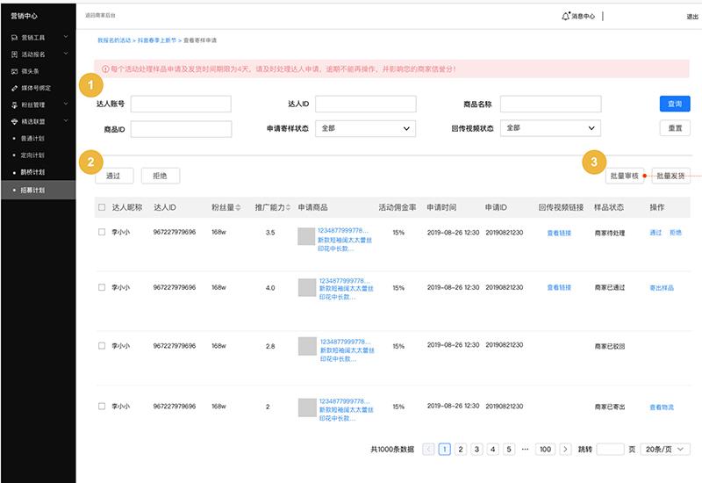Click the 批量审核 button
Screen dimensions: 702x483
pyautogui.click(x=625, y=176)
